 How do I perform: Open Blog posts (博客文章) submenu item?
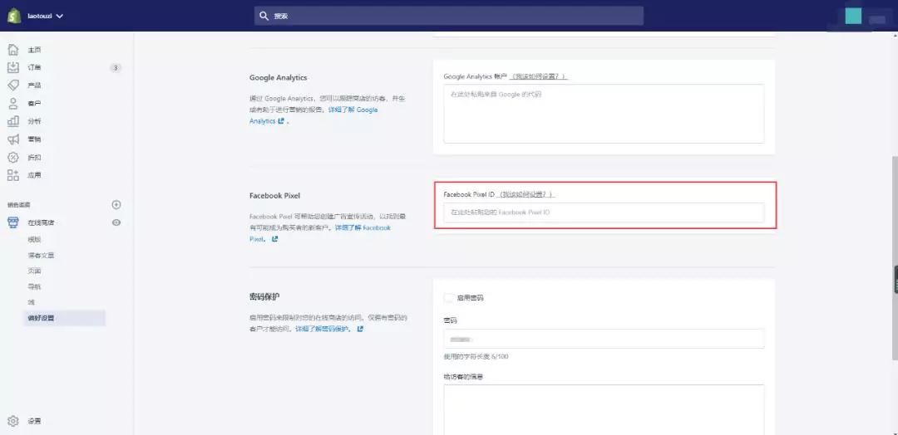(x=41, y=256)
